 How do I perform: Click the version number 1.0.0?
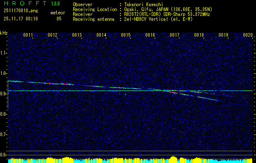point(55,4)
